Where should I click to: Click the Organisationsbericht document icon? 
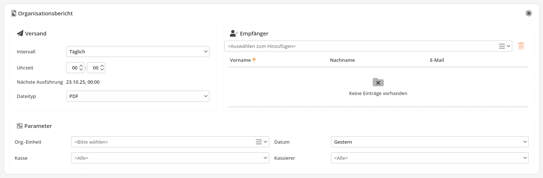14,14
